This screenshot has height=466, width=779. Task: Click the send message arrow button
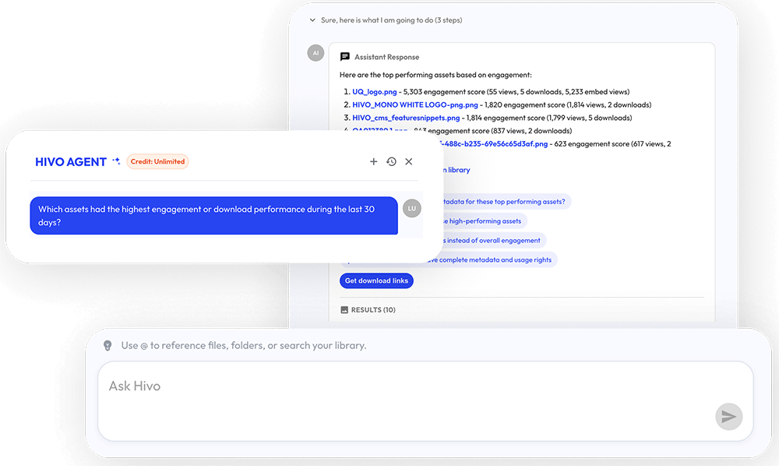coord(729,416)
